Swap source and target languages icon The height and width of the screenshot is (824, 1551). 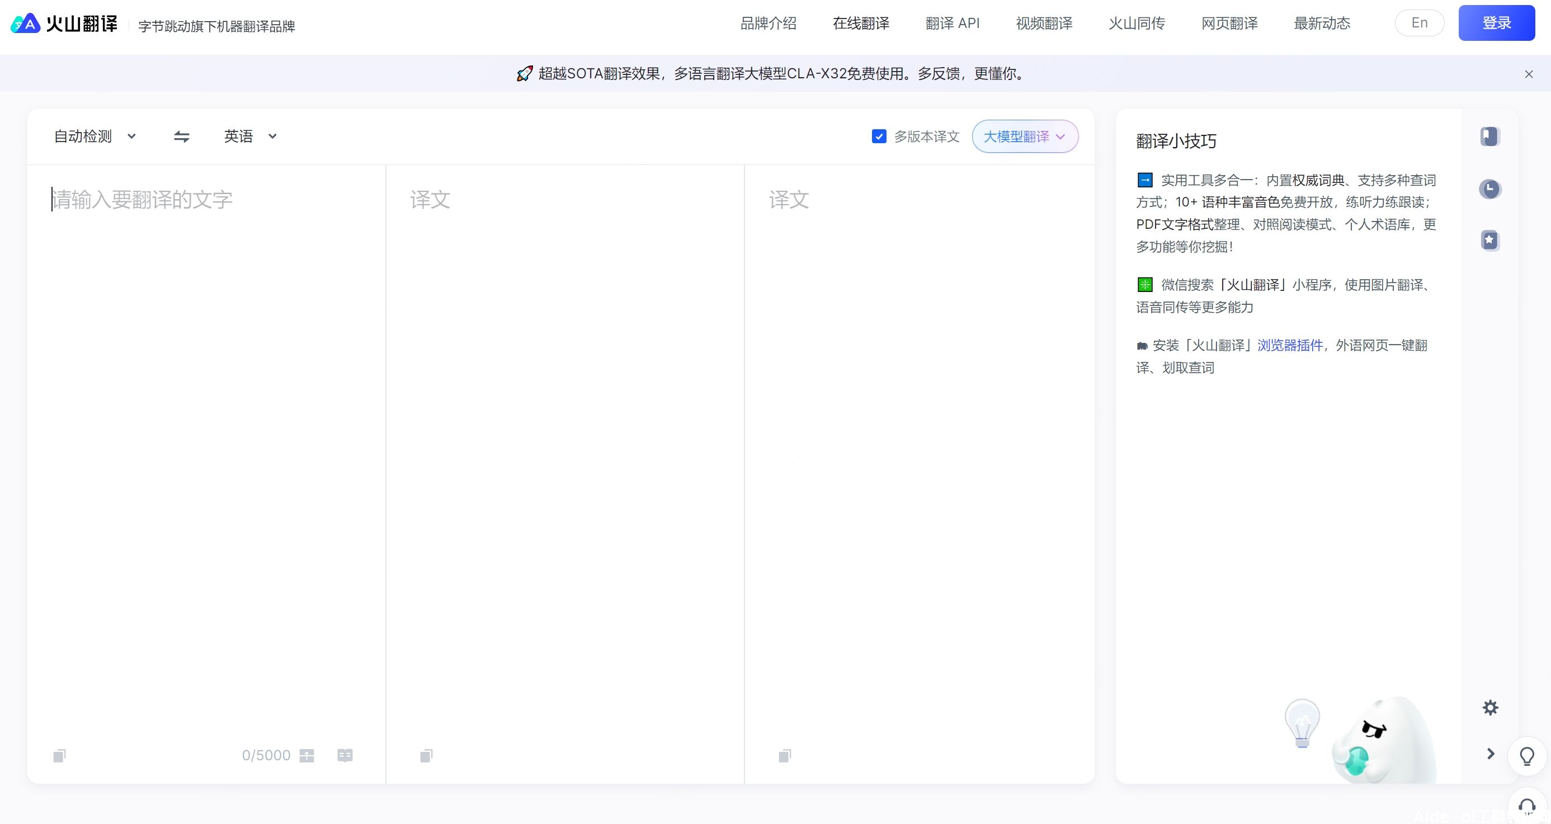pos(182,136)
